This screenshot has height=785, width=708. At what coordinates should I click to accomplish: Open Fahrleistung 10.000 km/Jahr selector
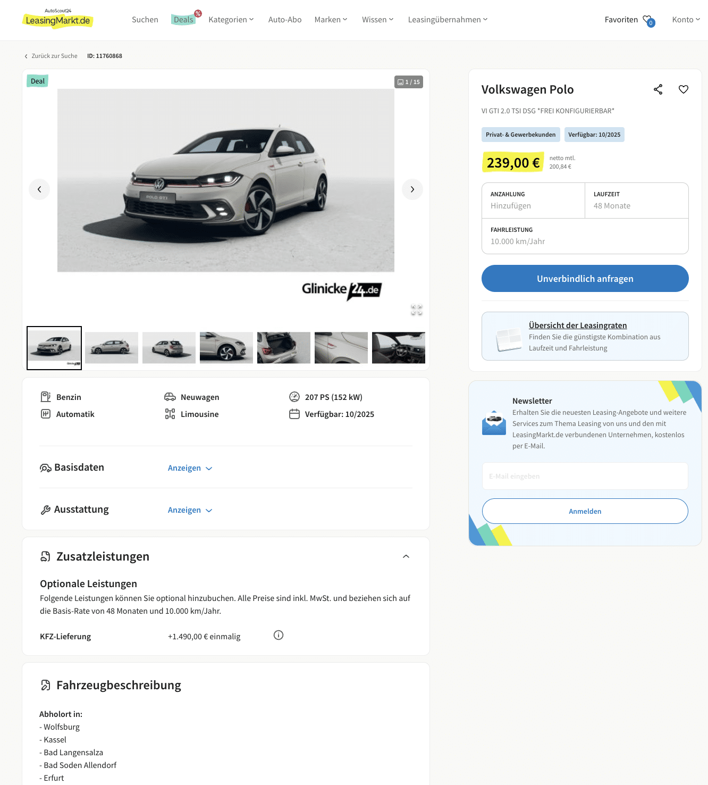[585, 236]
